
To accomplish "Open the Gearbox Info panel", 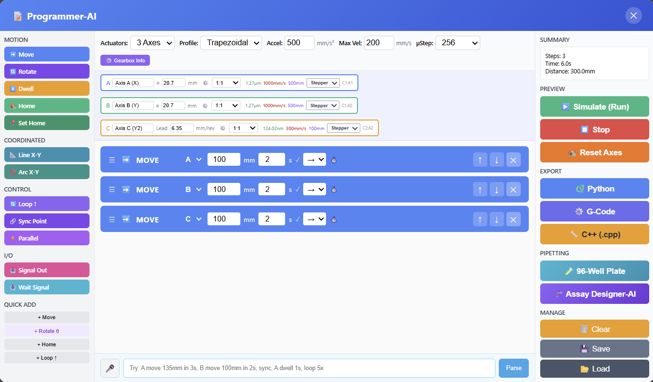I will (125, 60).
